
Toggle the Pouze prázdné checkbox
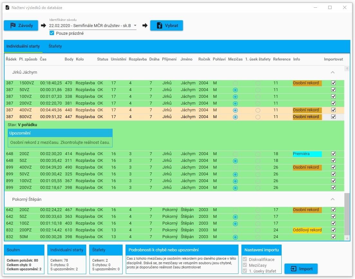(52, 33)
